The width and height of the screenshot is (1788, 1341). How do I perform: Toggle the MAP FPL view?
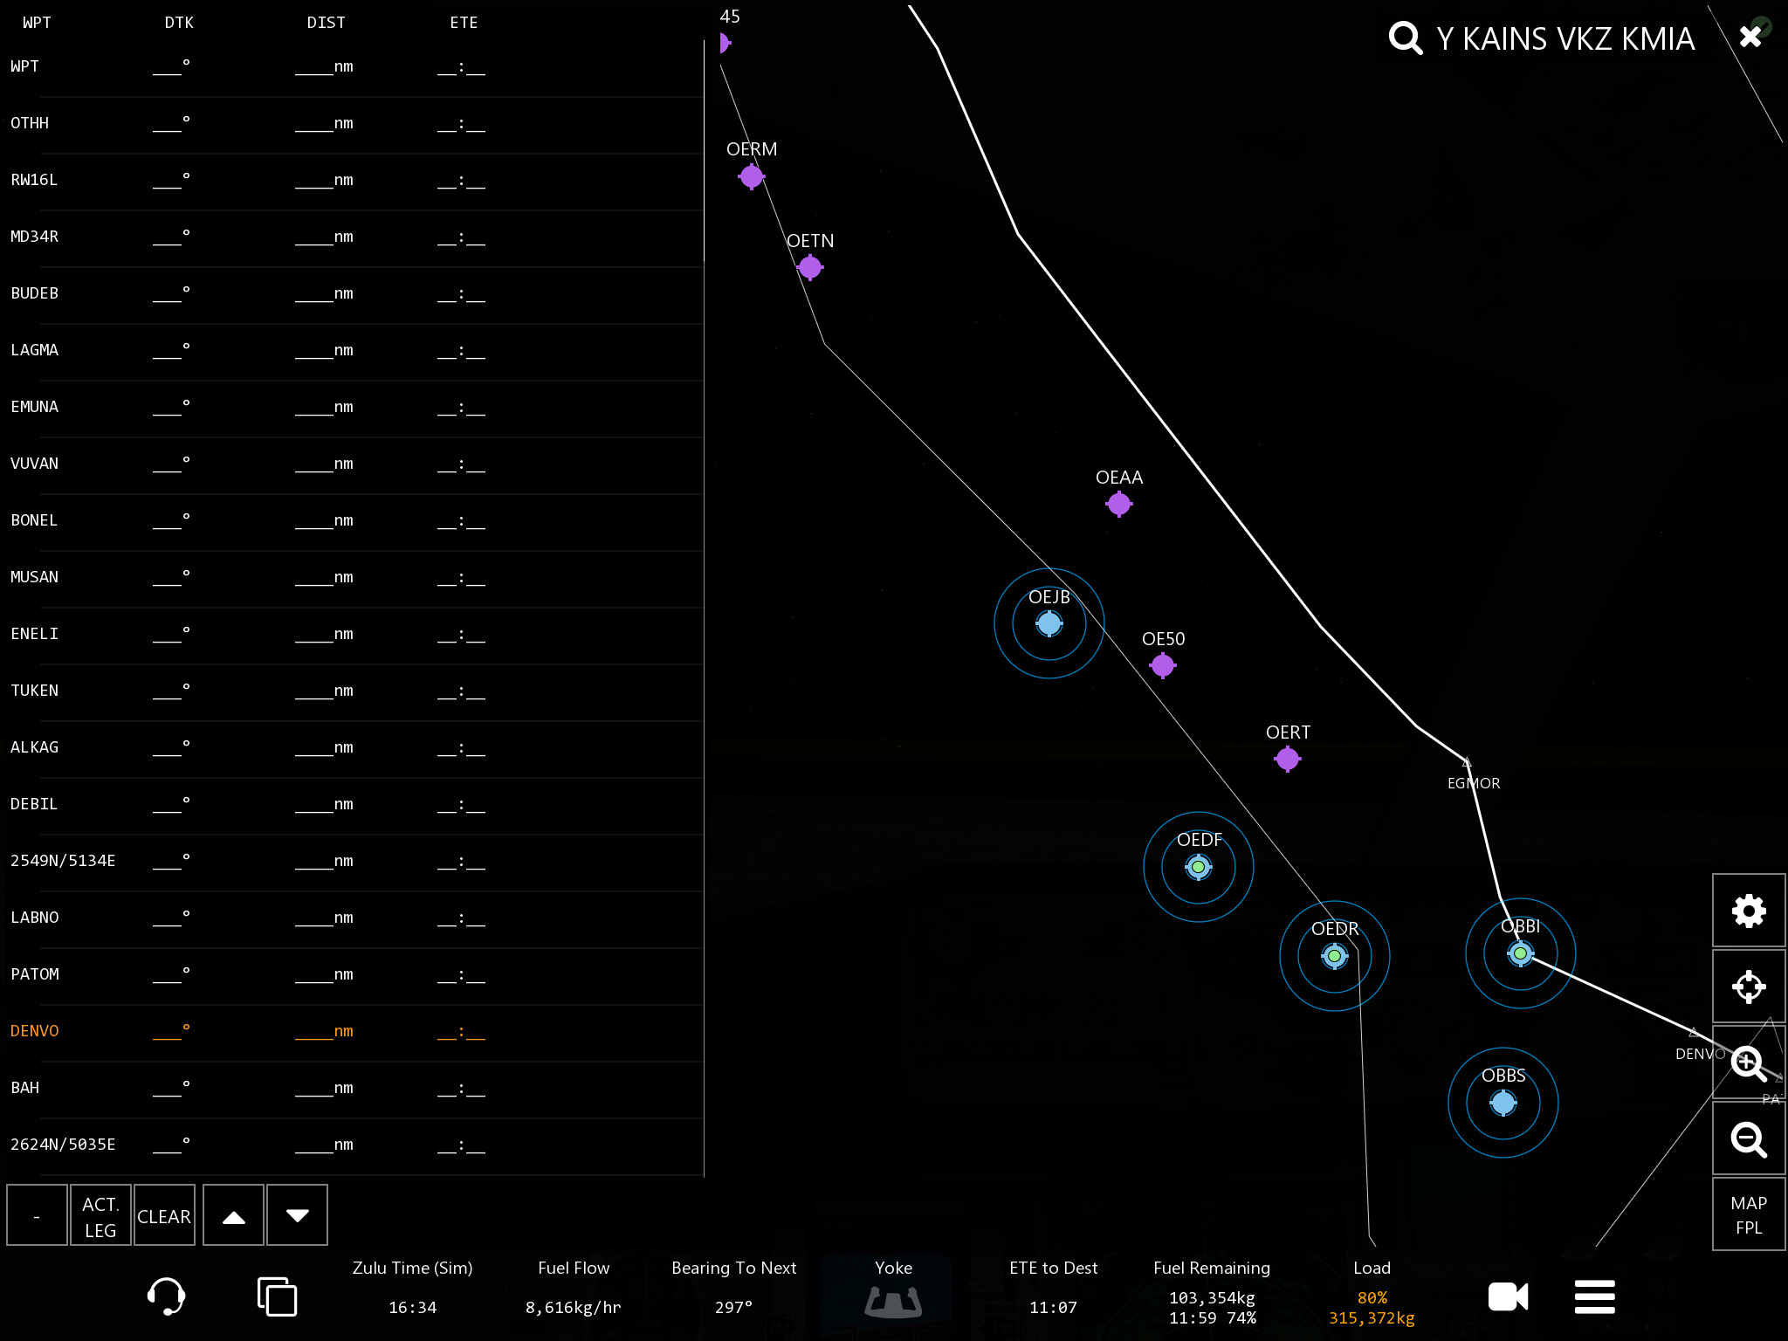[1748, 1214]
